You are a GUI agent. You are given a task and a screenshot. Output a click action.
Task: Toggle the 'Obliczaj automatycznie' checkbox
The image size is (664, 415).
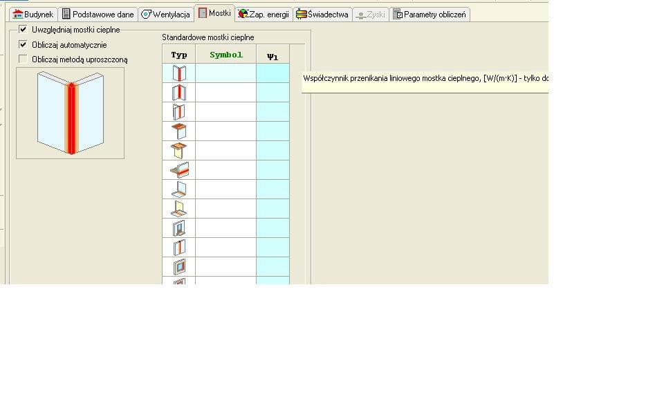click(x=24, y=45)
